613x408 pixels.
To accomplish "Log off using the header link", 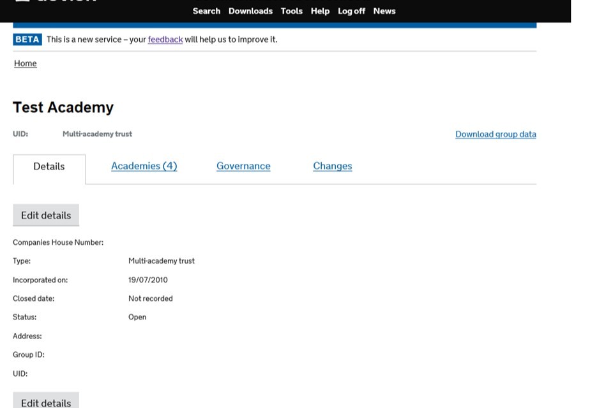I will 351,11.
